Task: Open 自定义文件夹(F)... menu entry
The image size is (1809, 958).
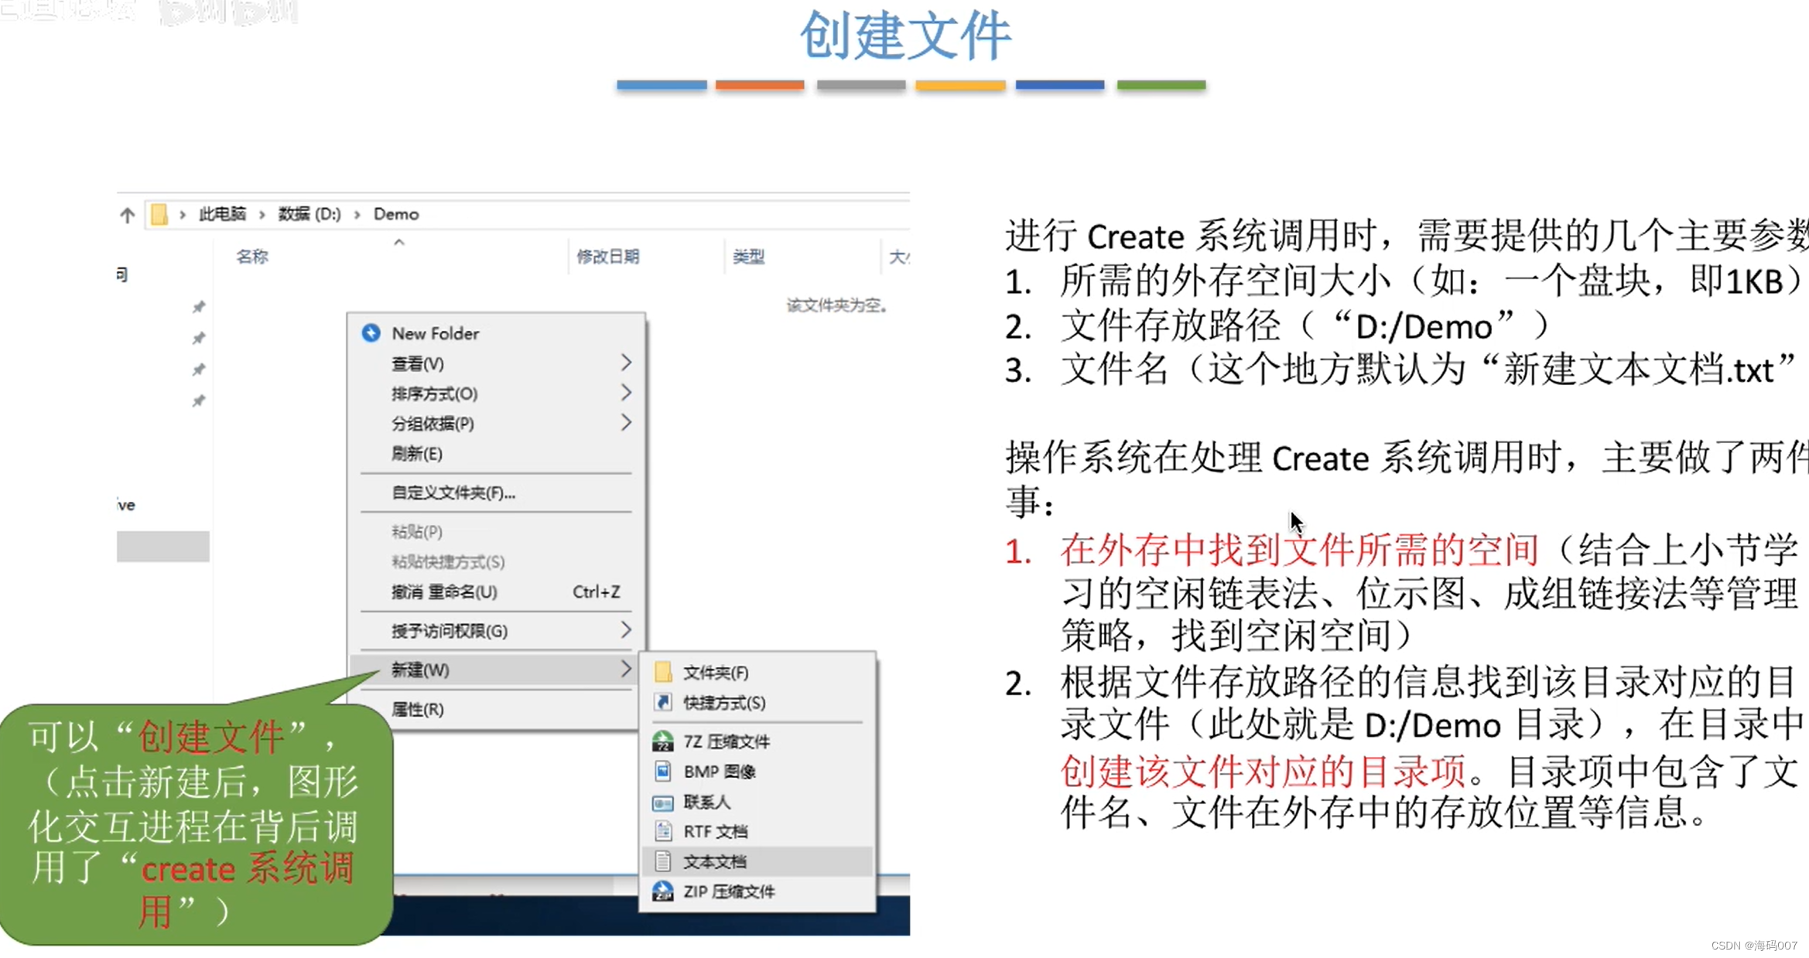Action: (496, 493)
